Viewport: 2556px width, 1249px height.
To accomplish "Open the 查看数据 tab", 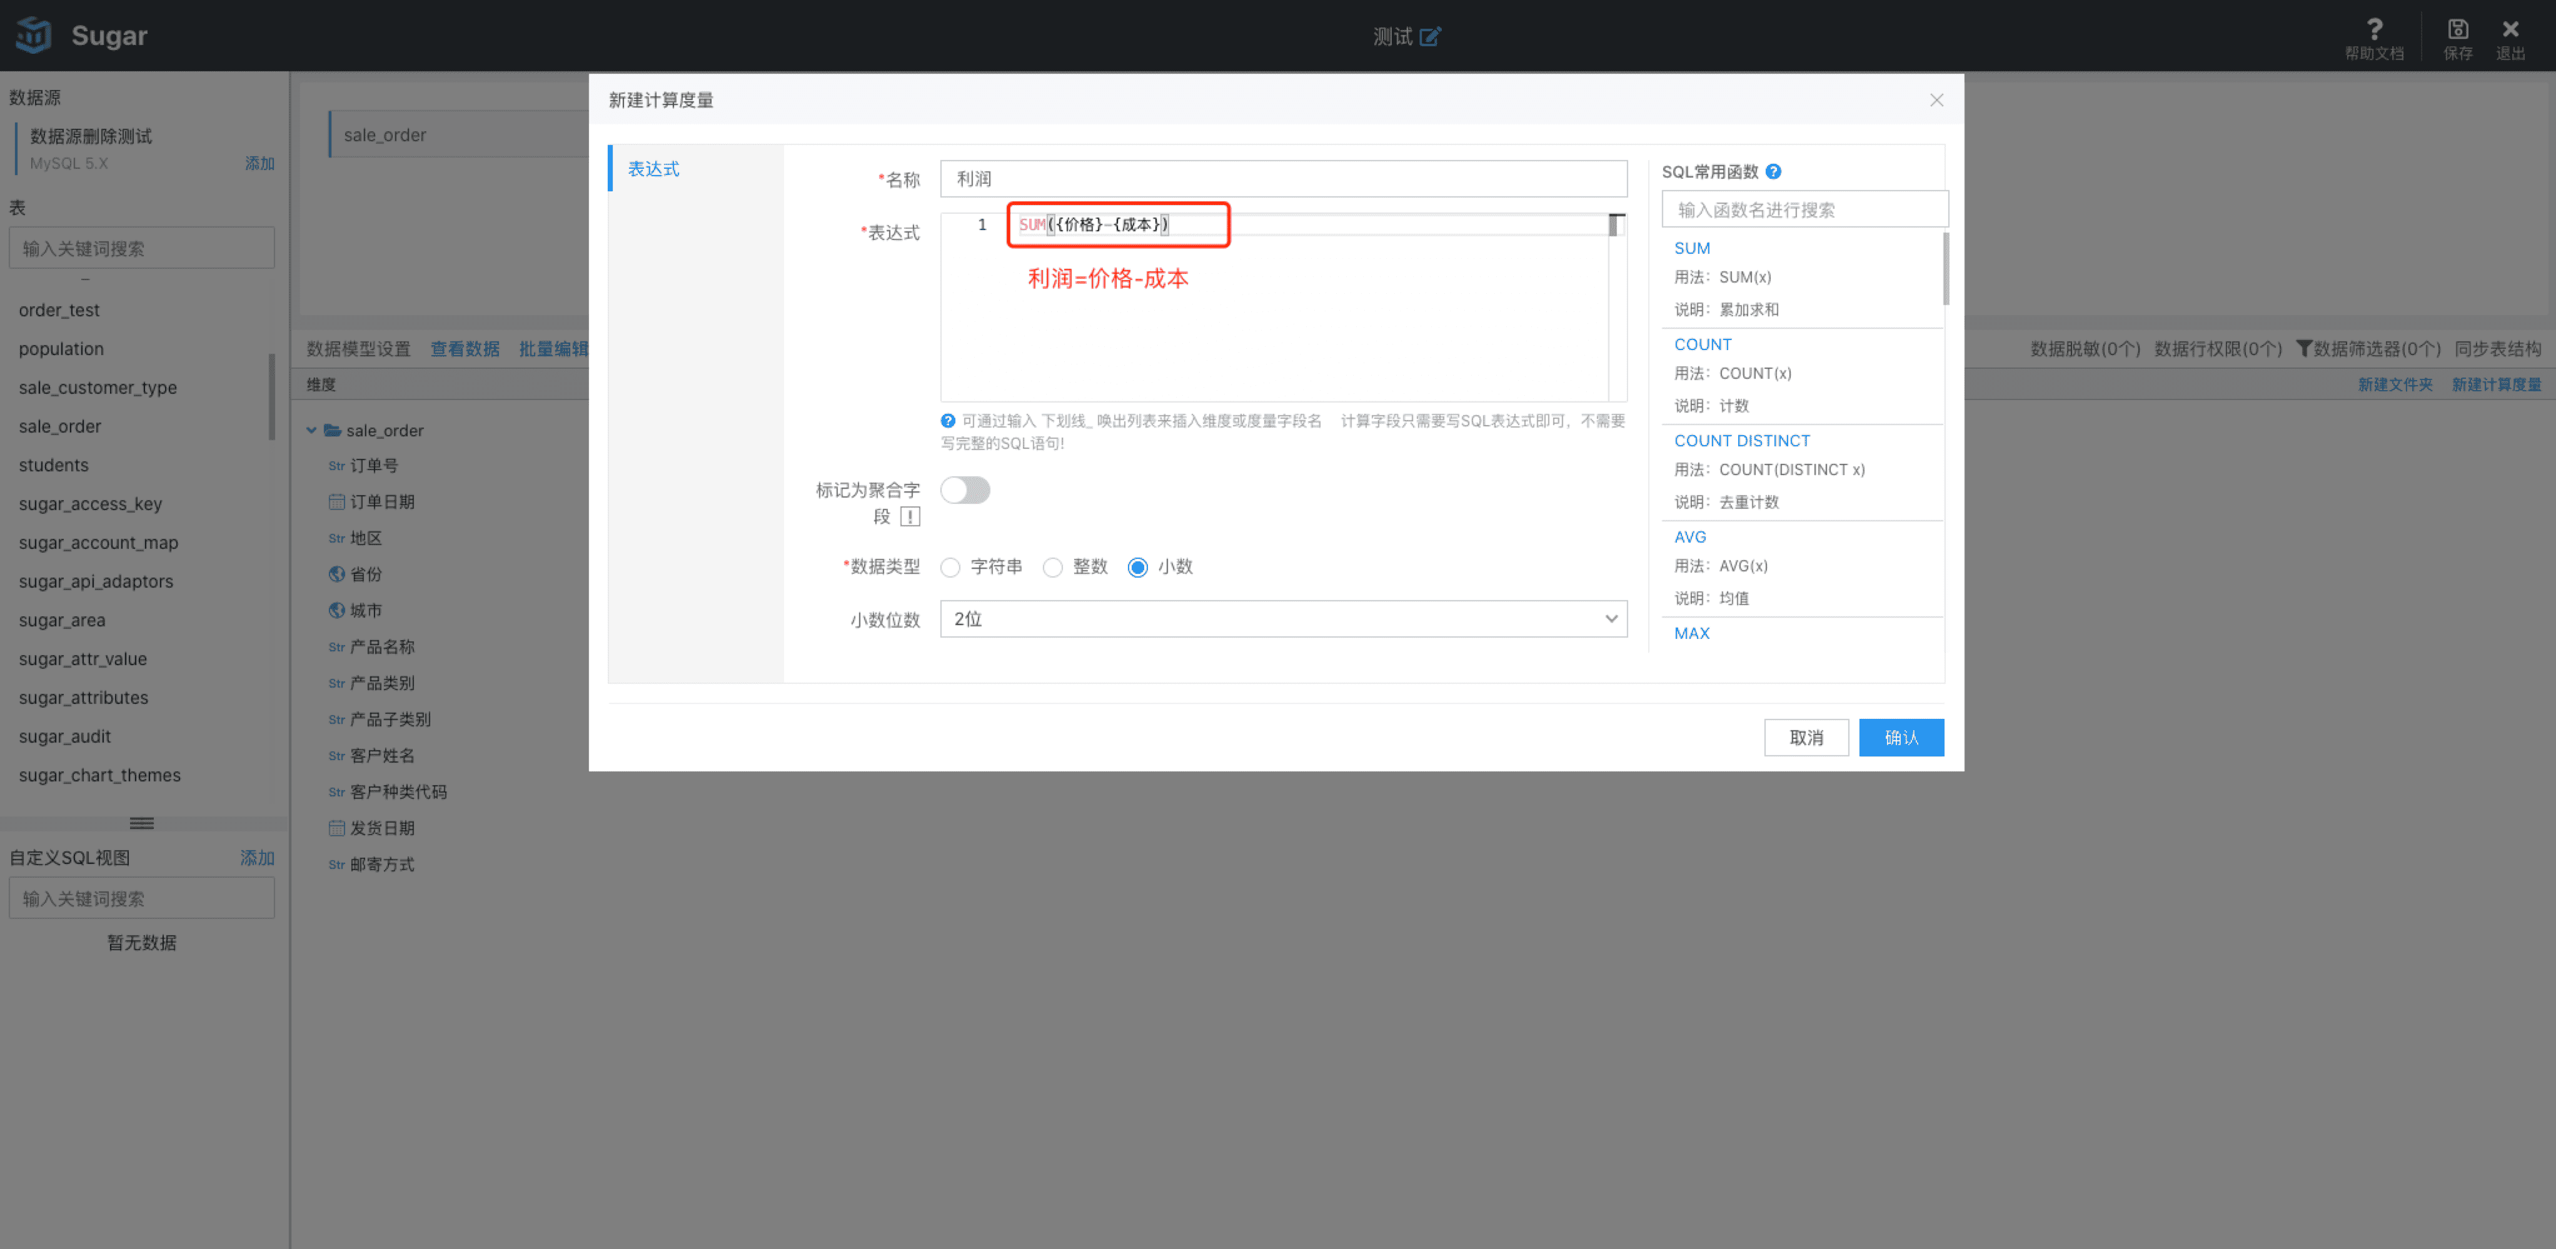I will coord(465,348).
